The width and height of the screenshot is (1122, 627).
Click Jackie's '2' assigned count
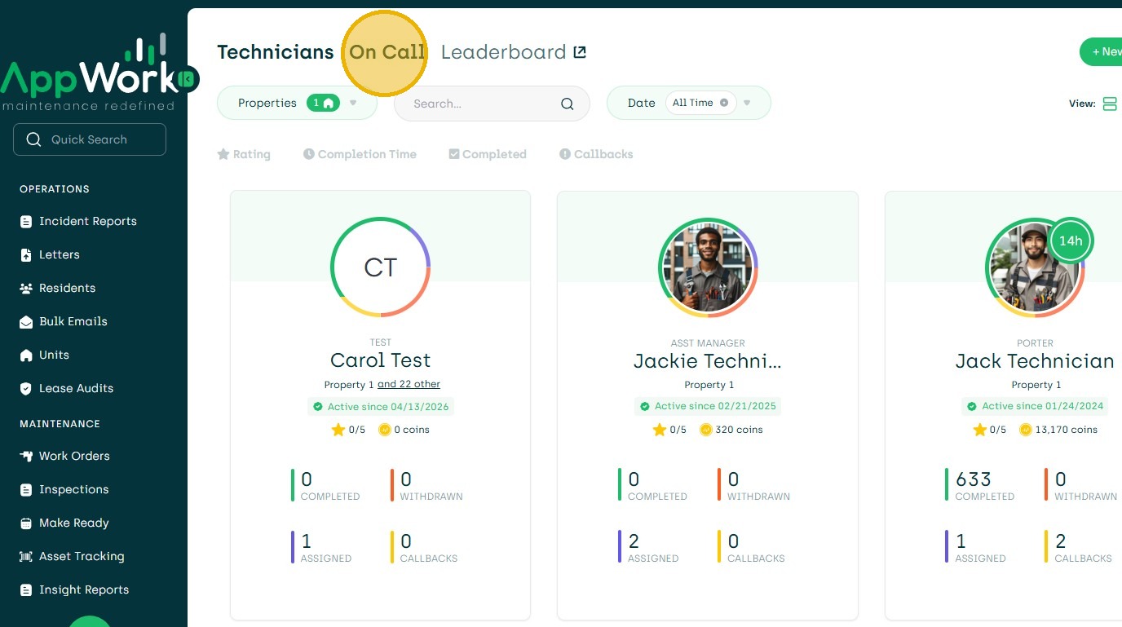click(634, 541)
